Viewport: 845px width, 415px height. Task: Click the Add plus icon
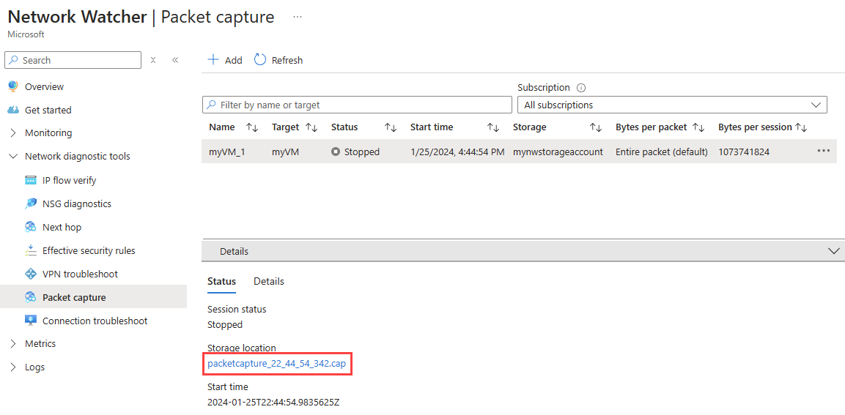pos(213,60)
